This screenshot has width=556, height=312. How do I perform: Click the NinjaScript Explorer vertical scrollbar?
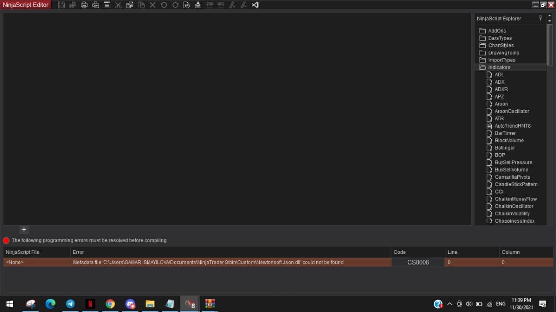click(550, 45)
